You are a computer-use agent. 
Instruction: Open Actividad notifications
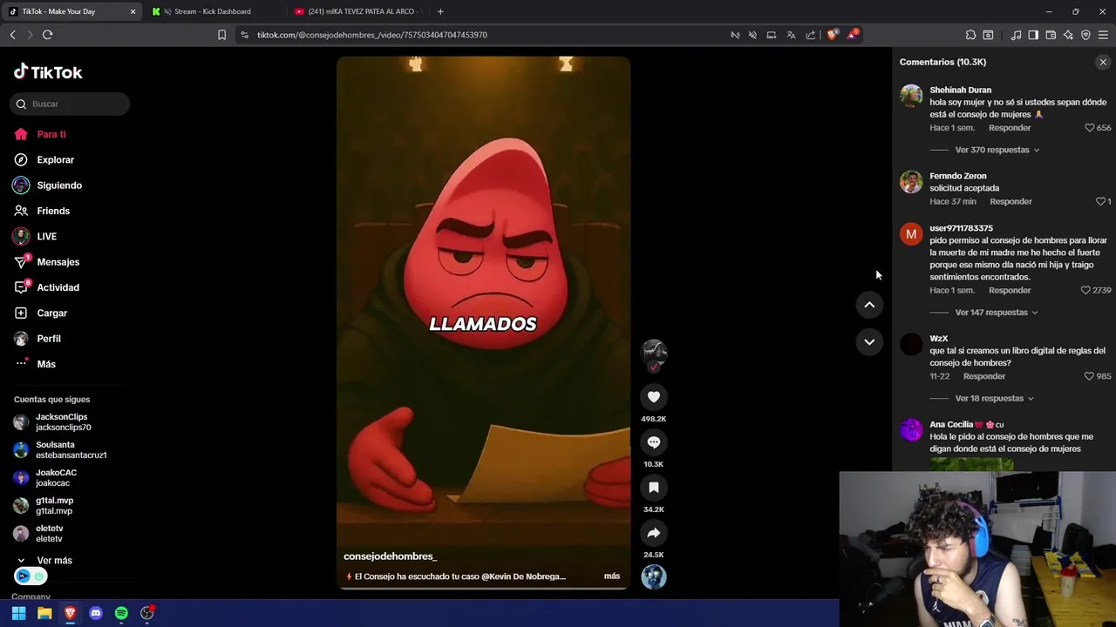pos(46,287)
